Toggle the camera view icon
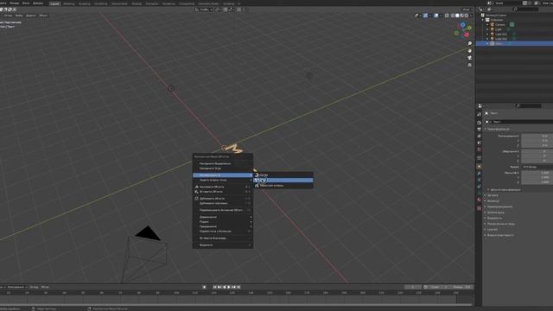553x311 pixels. pyautogui.click(x=469, y=58)
